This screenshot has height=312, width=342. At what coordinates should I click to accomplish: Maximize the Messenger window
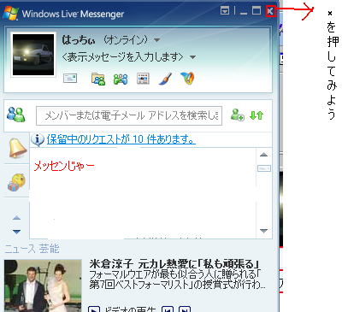(x=256, y=11)
